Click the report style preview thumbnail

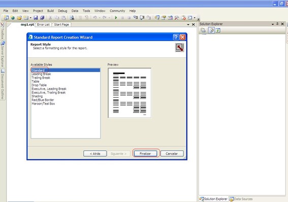pos(130,93)
